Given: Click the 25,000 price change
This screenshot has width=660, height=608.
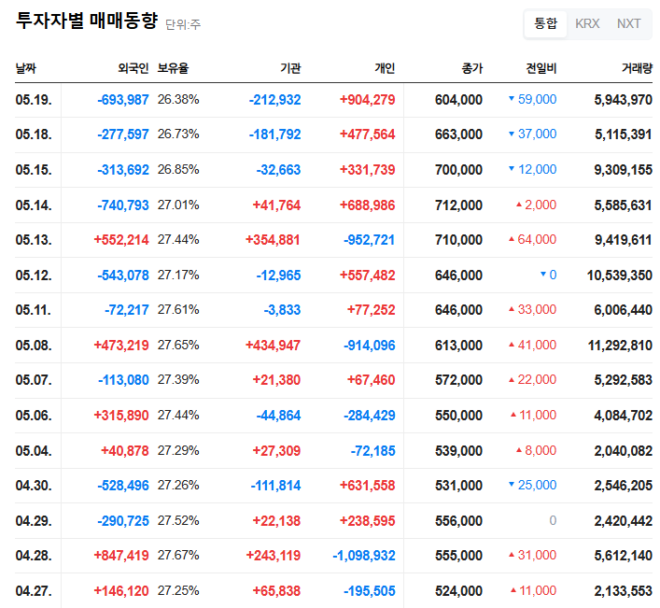Looking at the screenshot, I should (x=532, y=485).
